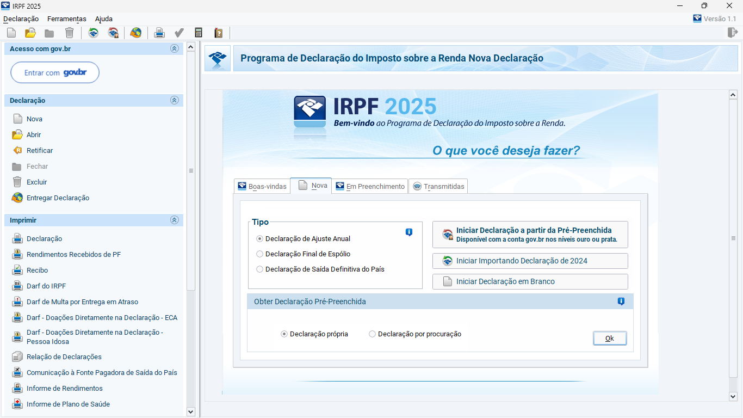Open the calculator icon in the toolbar
This screenshot has width=743, height=418.
coord(199,33)
